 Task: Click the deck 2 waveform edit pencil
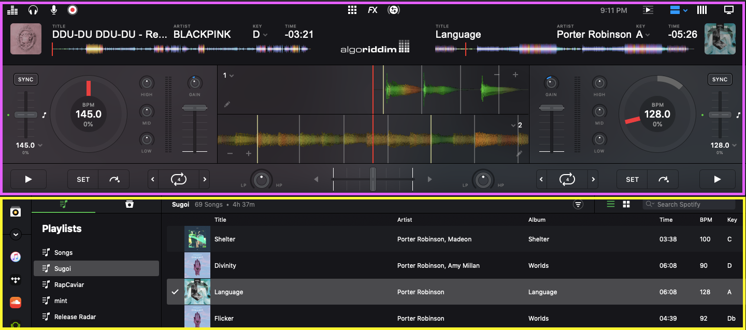point(519,154)
